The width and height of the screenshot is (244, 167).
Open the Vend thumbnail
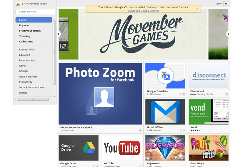[x=209, y=112]
